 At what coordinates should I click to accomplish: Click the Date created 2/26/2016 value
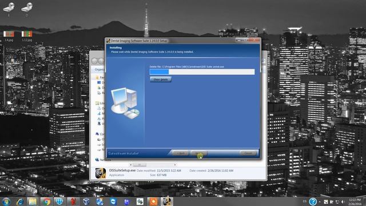[x=221, y=171]
